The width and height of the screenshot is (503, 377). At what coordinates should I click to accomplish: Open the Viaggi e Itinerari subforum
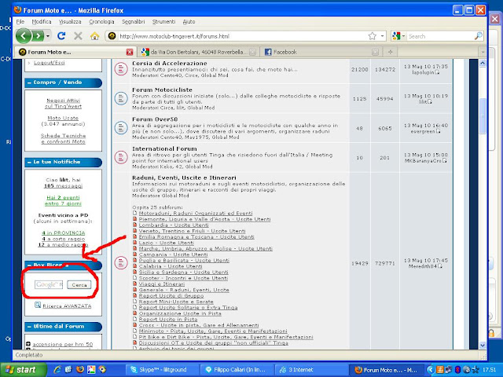pyautogui.click(x=162, y=284)
